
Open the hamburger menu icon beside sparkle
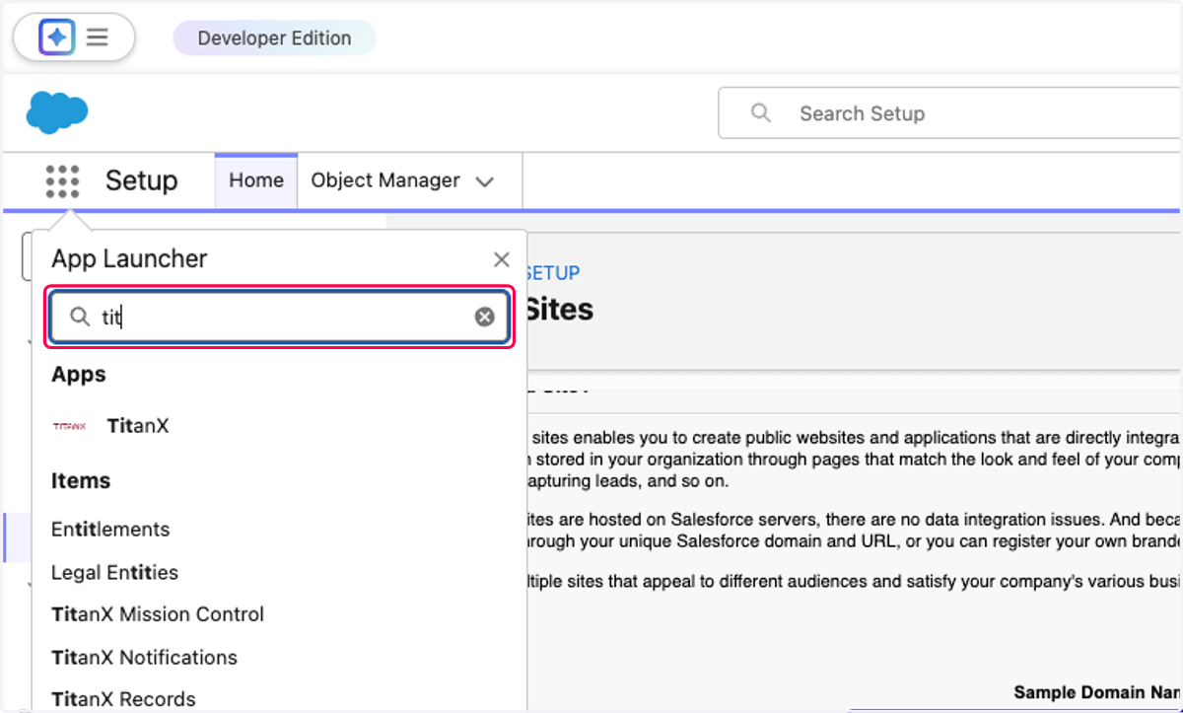(x=97, y=37)
